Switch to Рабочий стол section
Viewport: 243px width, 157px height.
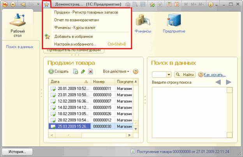click(x=18, y=25)
